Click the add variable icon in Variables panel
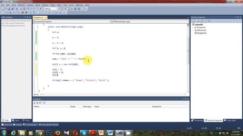This screenshot has height=136, width=243. coord(35,103)
